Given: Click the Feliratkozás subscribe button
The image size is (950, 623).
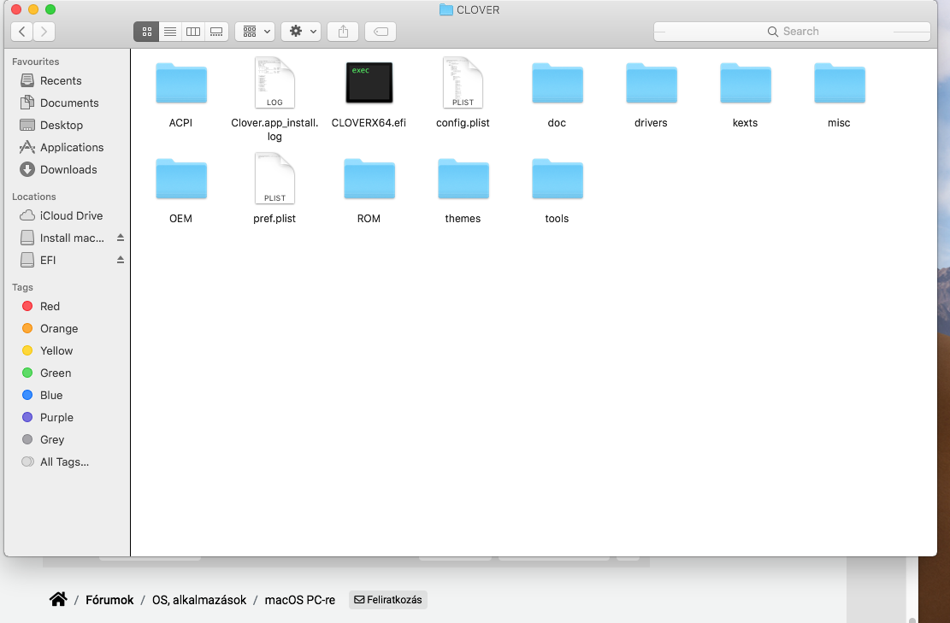Looking at the screenshot, I should (388, 599).
